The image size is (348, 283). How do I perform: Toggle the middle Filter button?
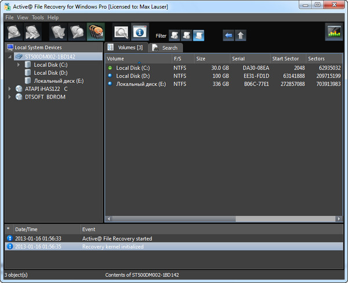186,35
